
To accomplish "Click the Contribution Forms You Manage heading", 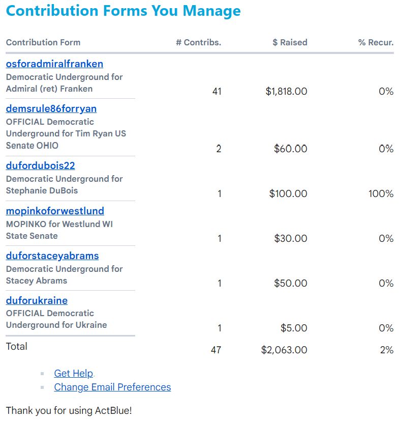I will pos(124,11).
